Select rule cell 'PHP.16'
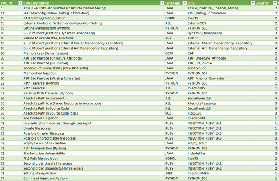The width and height of the screenshot is (279, 181). point(221,38)
